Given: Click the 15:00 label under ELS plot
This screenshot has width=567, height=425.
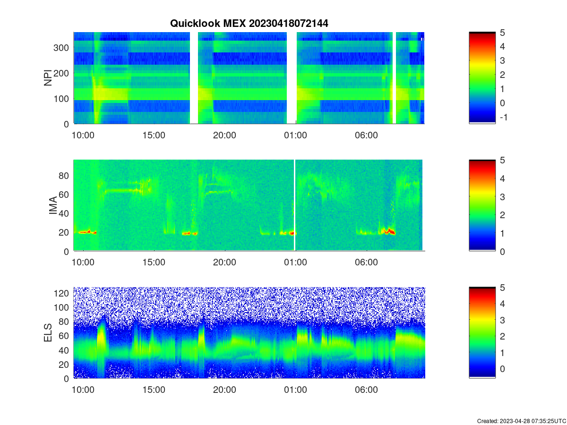Looking at the screenshot, I should tap(154, 390).
